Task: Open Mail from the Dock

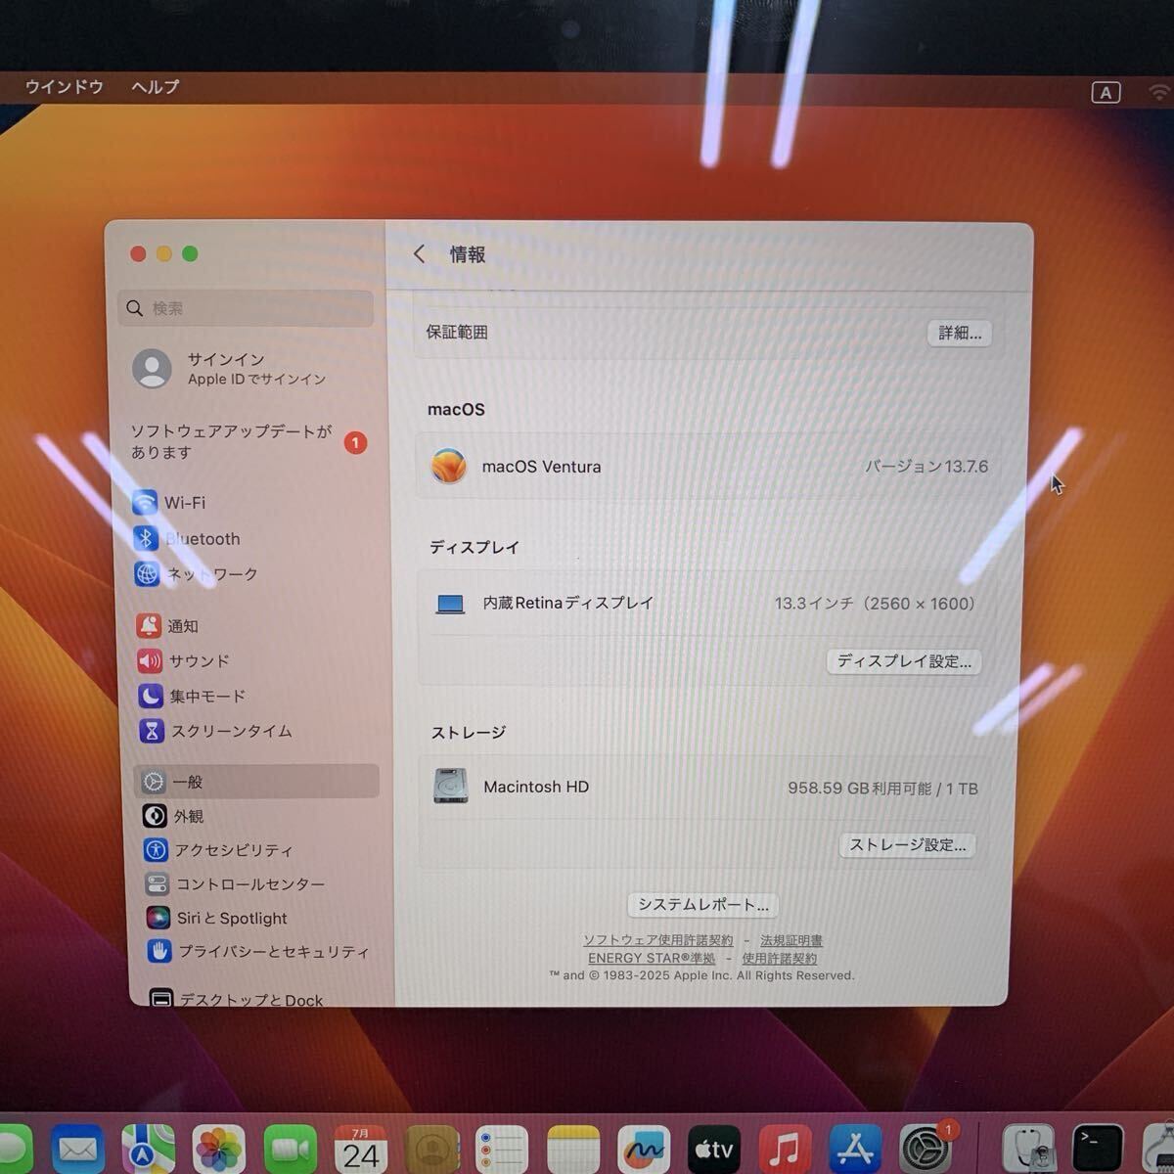Action: point(78,1151)
